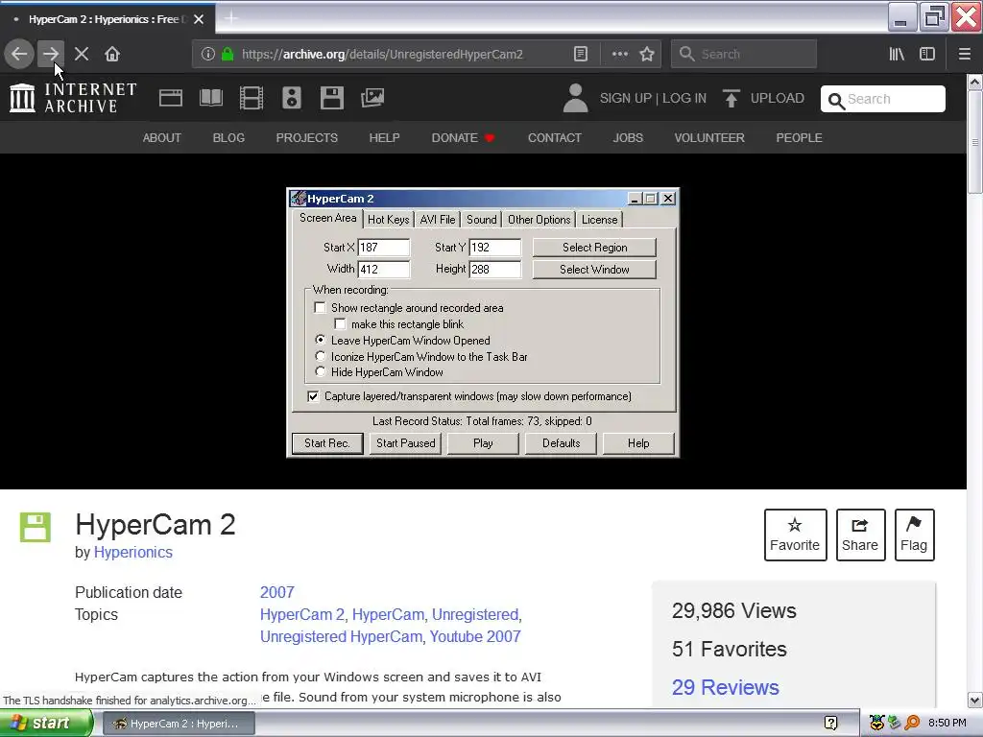Open the Firefox hamburger menu
Screen dimensions: 983x737
(965, 54)
